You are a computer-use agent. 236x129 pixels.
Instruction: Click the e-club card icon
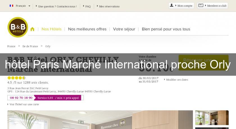point(201,5)
